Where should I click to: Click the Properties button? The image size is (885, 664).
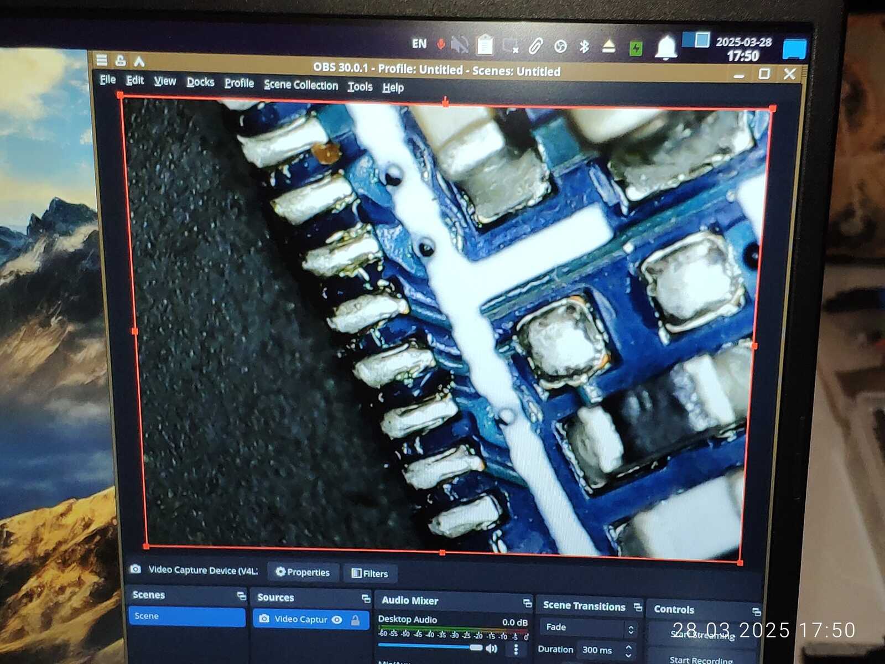point(303,572)
